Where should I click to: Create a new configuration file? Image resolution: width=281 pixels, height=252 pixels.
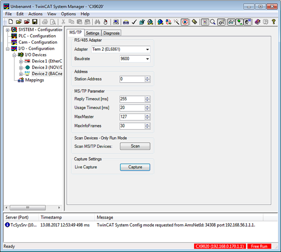tap(11, 22)
